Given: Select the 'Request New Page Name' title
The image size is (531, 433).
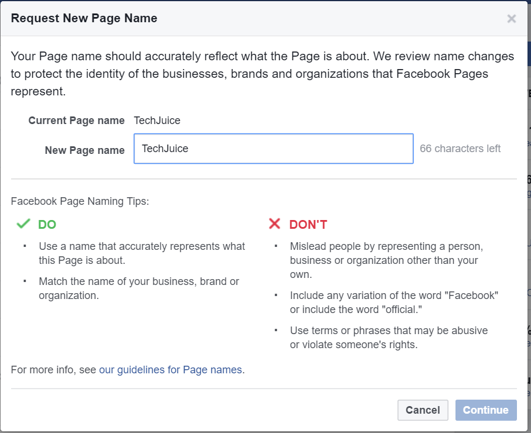Looking at the screenshot, I should [x=84, y=18].
